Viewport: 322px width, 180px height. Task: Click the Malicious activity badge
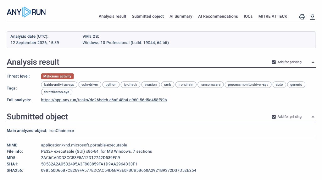(x=57, y=76)
